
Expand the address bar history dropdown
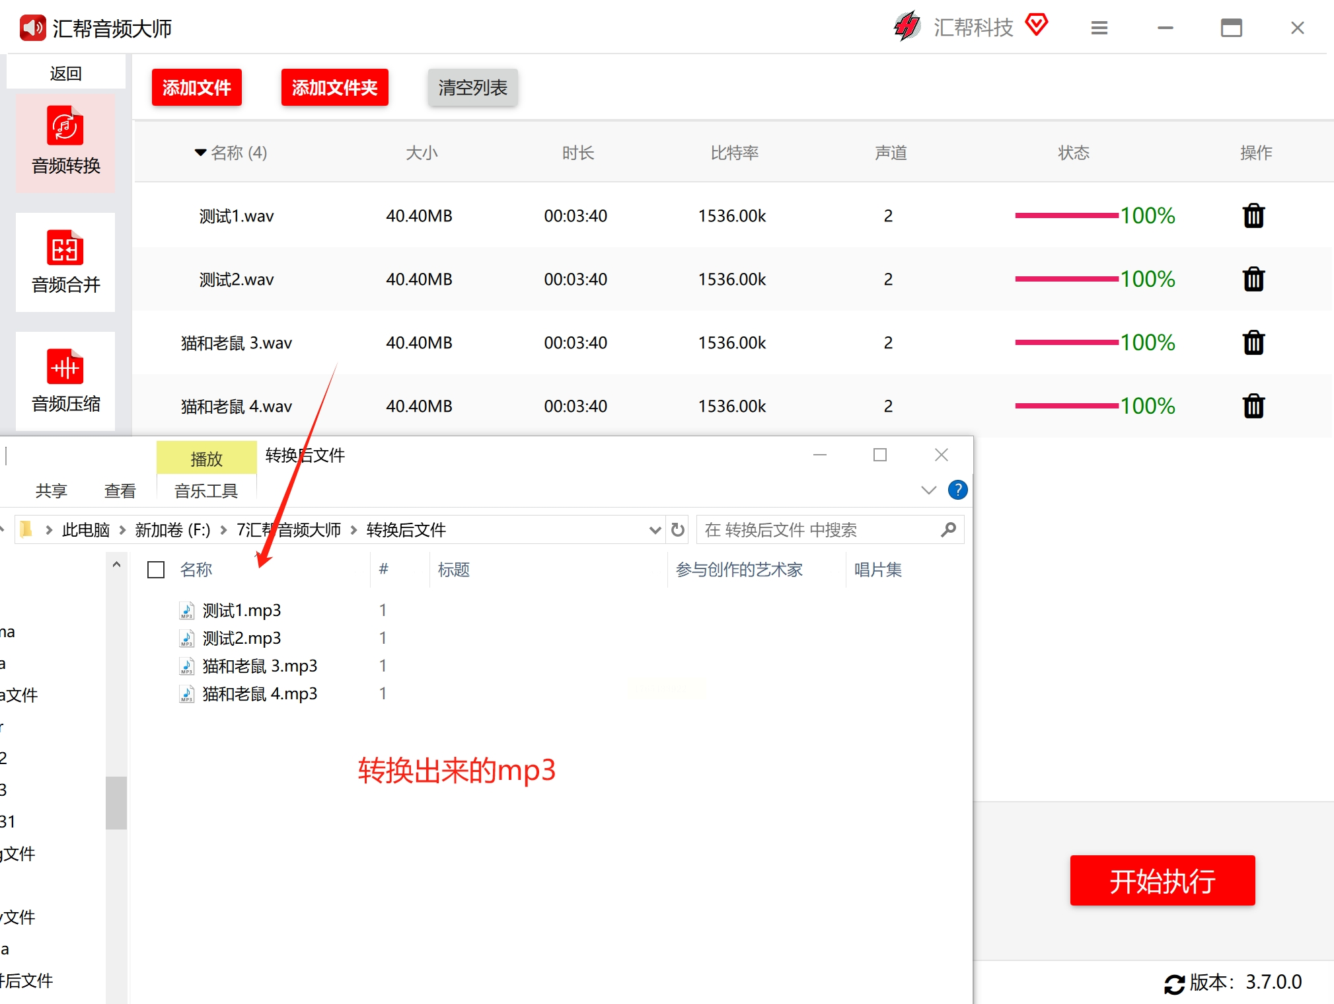point(654,530)
